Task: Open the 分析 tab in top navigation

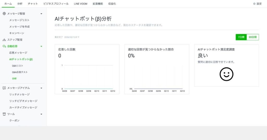Action: (x=20, y=4)
